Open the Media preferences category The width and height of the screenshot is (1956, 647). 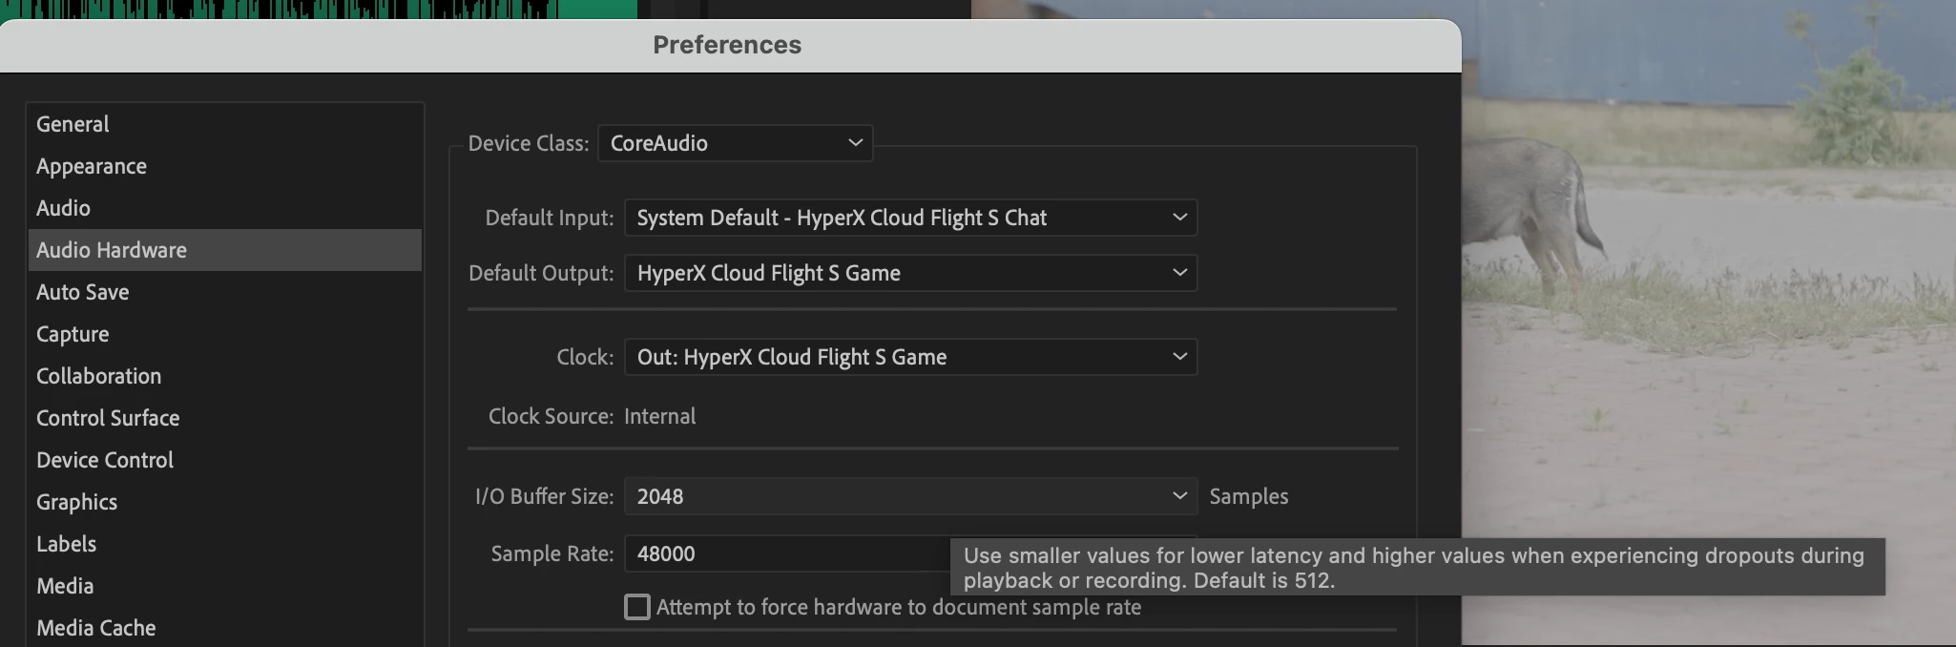224,586
